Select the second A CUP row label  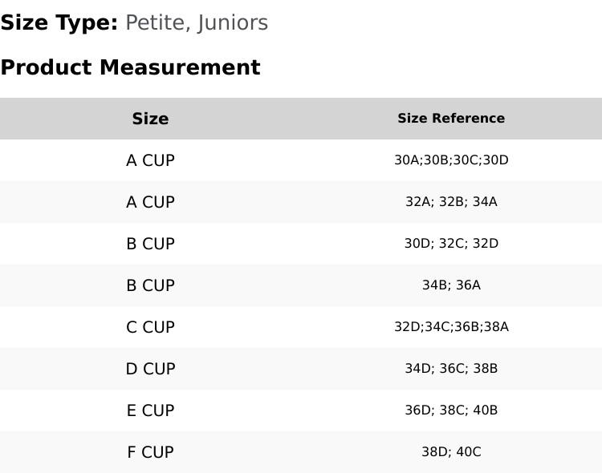click(150, 202)
